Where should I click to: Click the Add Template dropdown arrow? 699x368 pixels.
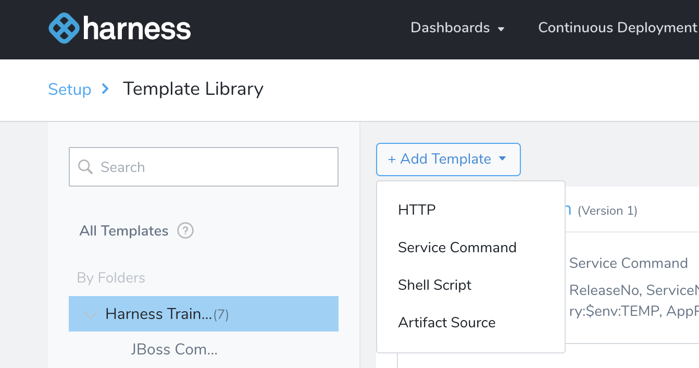coord(502,159)
